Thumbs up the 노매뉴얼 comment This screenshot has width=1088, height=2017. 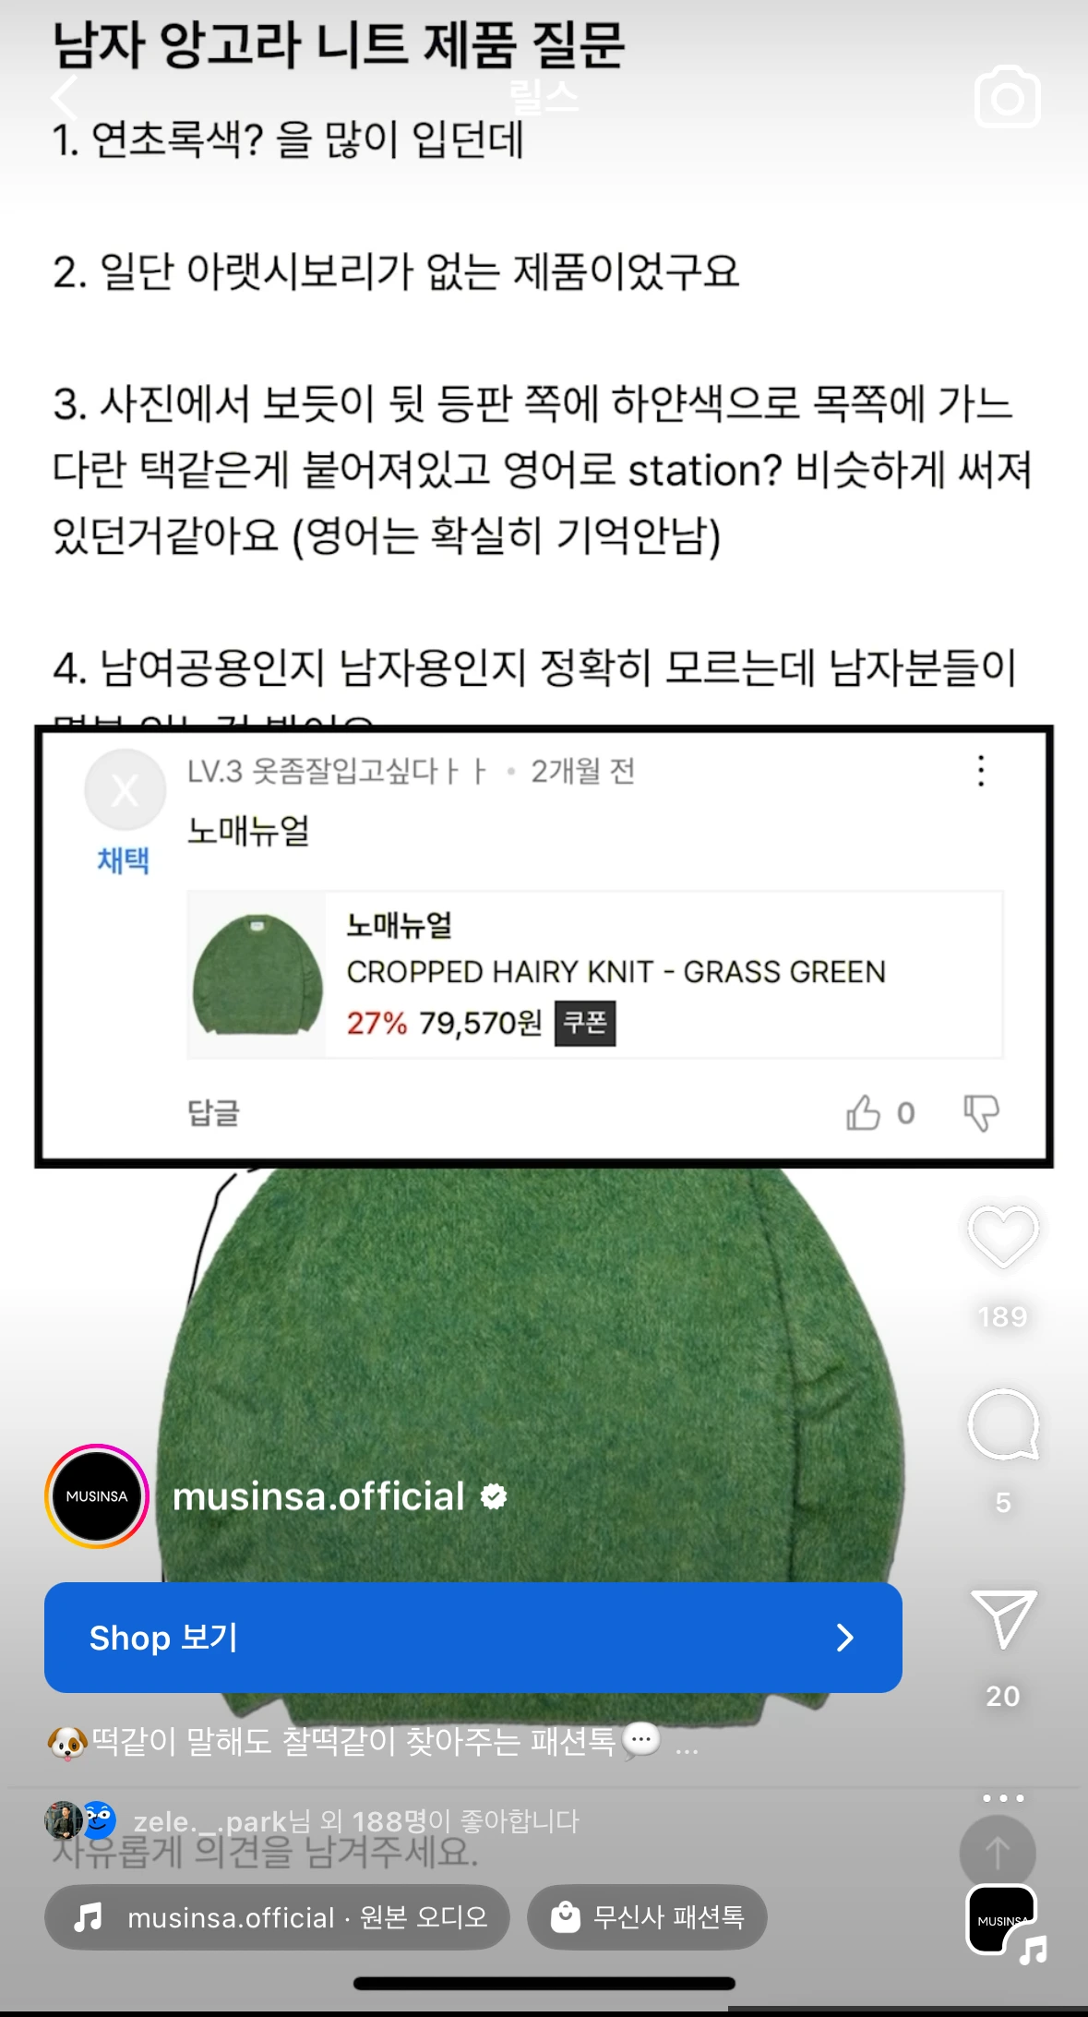click(x=864, y=1112)
